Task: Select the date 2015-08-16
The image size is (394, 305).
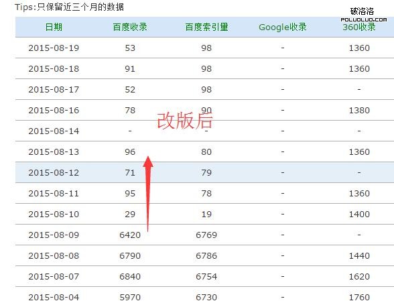Action: coord(54,110)
